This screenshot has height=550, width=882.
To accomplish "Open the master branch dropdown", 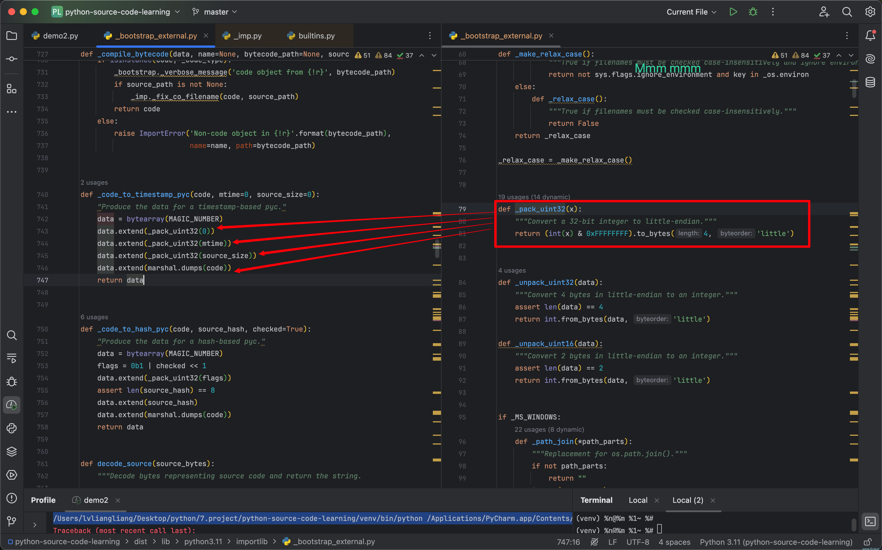I will pyautogui.click(x=215, y=12).
